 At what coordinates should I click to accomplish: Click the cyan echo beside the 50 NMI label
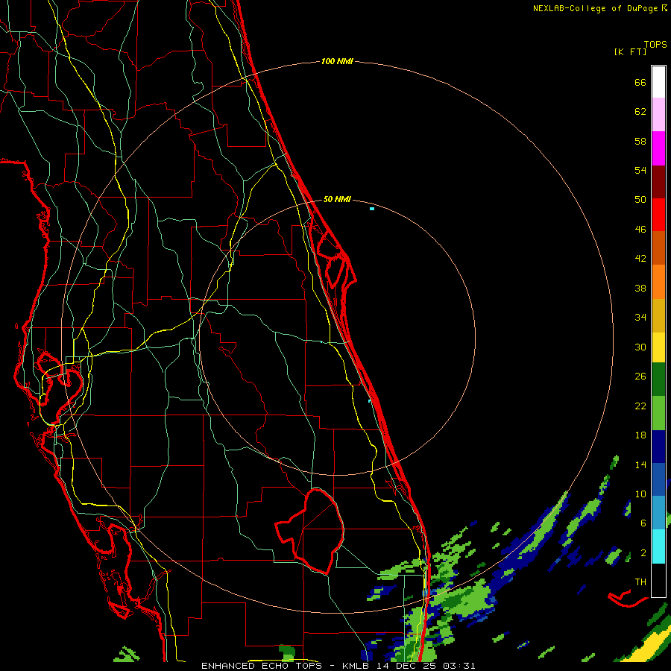372,209
